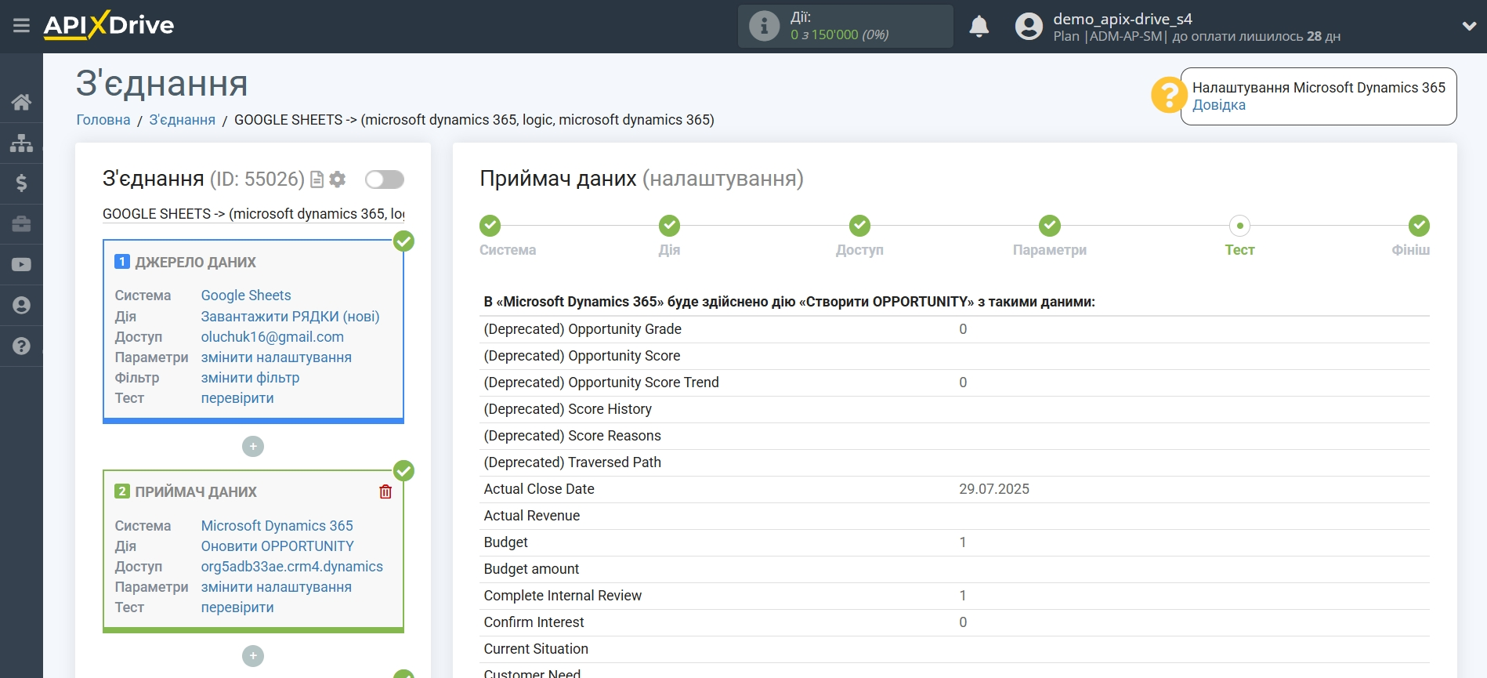Screen dimensions: 1487x678
Task: Click the yellow help question mark
Action: coord(1168,95)
